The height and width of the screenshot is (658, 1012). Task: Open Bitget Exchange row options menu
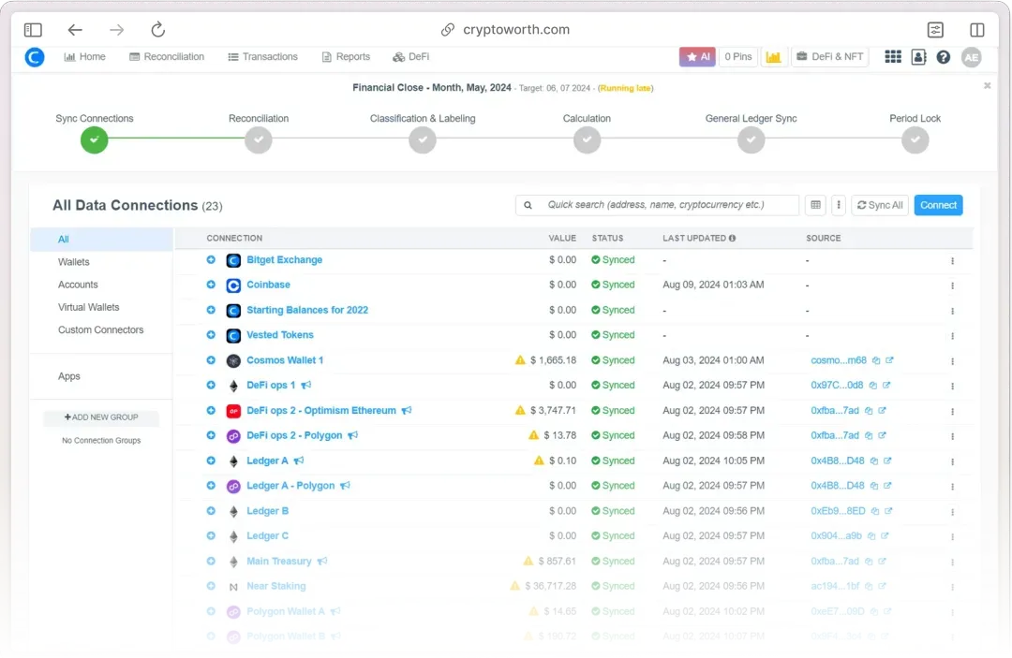tap(952, 261)
